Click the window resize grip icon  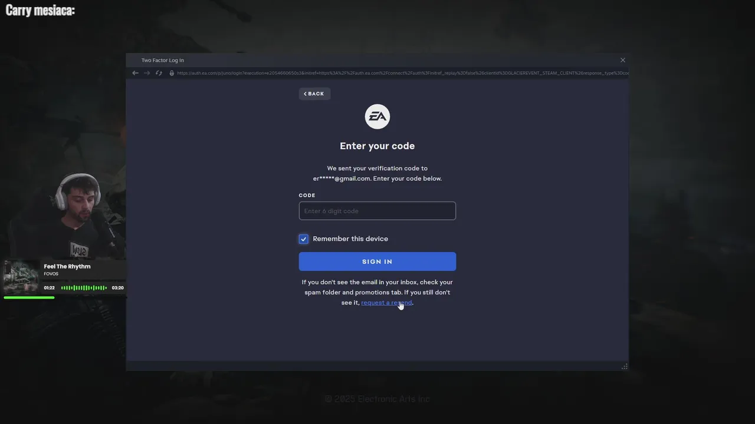tap(625, 366)
